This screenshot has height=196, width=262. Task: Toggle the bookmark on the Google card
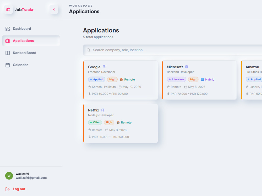coord(104,67)
